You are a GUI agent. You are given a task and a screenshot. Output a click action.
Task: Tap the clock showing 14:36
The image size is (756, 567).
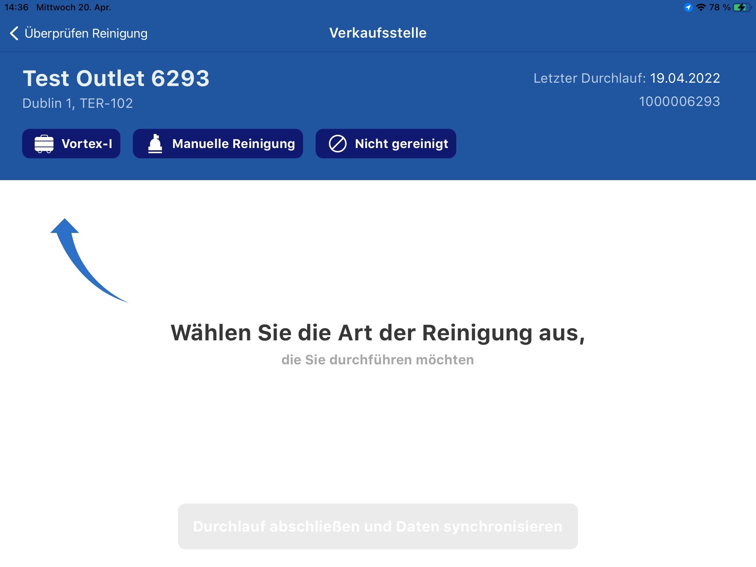[16, 7]
